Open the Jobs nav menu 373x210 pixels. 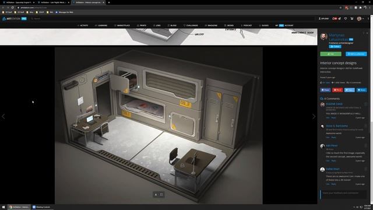pyautogui.click(x=157, y=26)
